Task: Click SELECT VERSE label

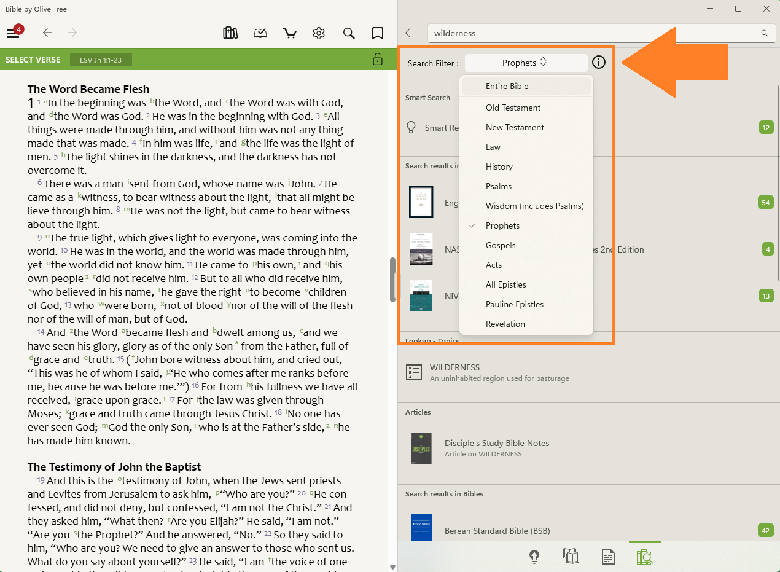Action: coord(33,60)
